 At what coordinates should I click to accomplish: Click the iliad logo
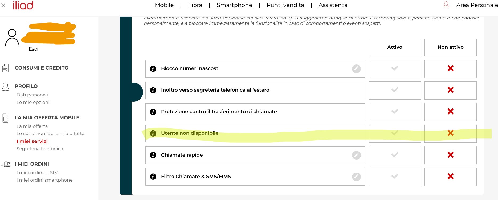click(x=23, y=5)
